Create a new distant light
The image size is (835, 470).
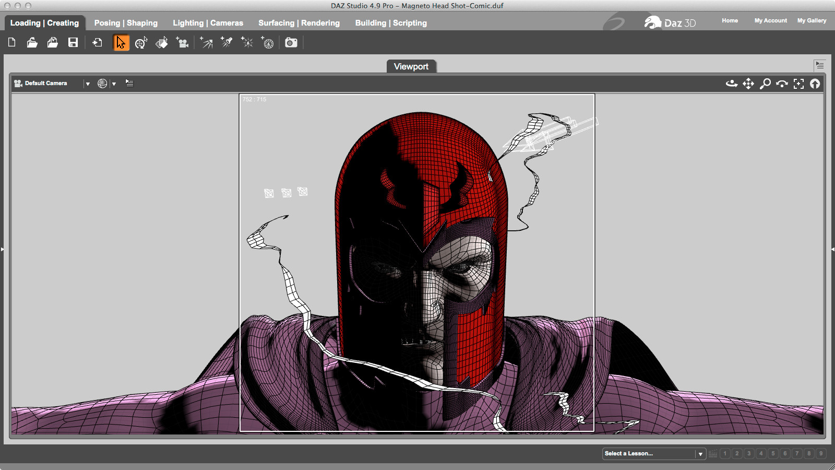pyautogui.click(x=206, y=43)
